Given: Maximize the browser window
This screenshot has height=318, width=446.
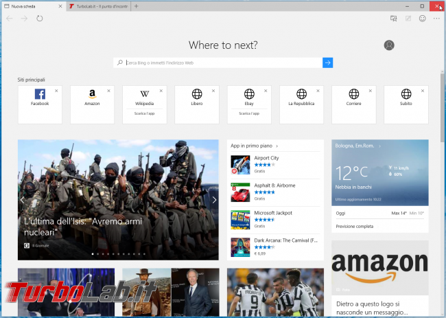Looking at the screenshot, I should click(x=422, y=6).
